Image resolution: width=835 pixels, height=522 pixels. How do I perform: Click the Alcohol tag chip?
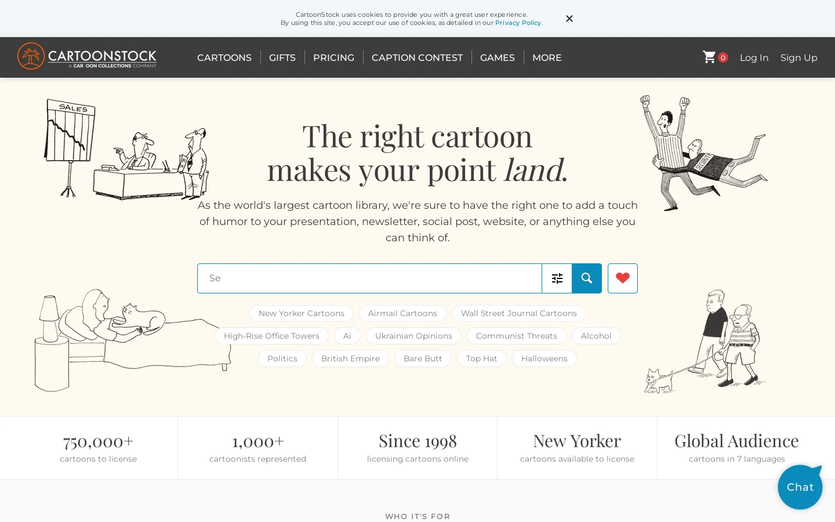(x=596, y=336)
